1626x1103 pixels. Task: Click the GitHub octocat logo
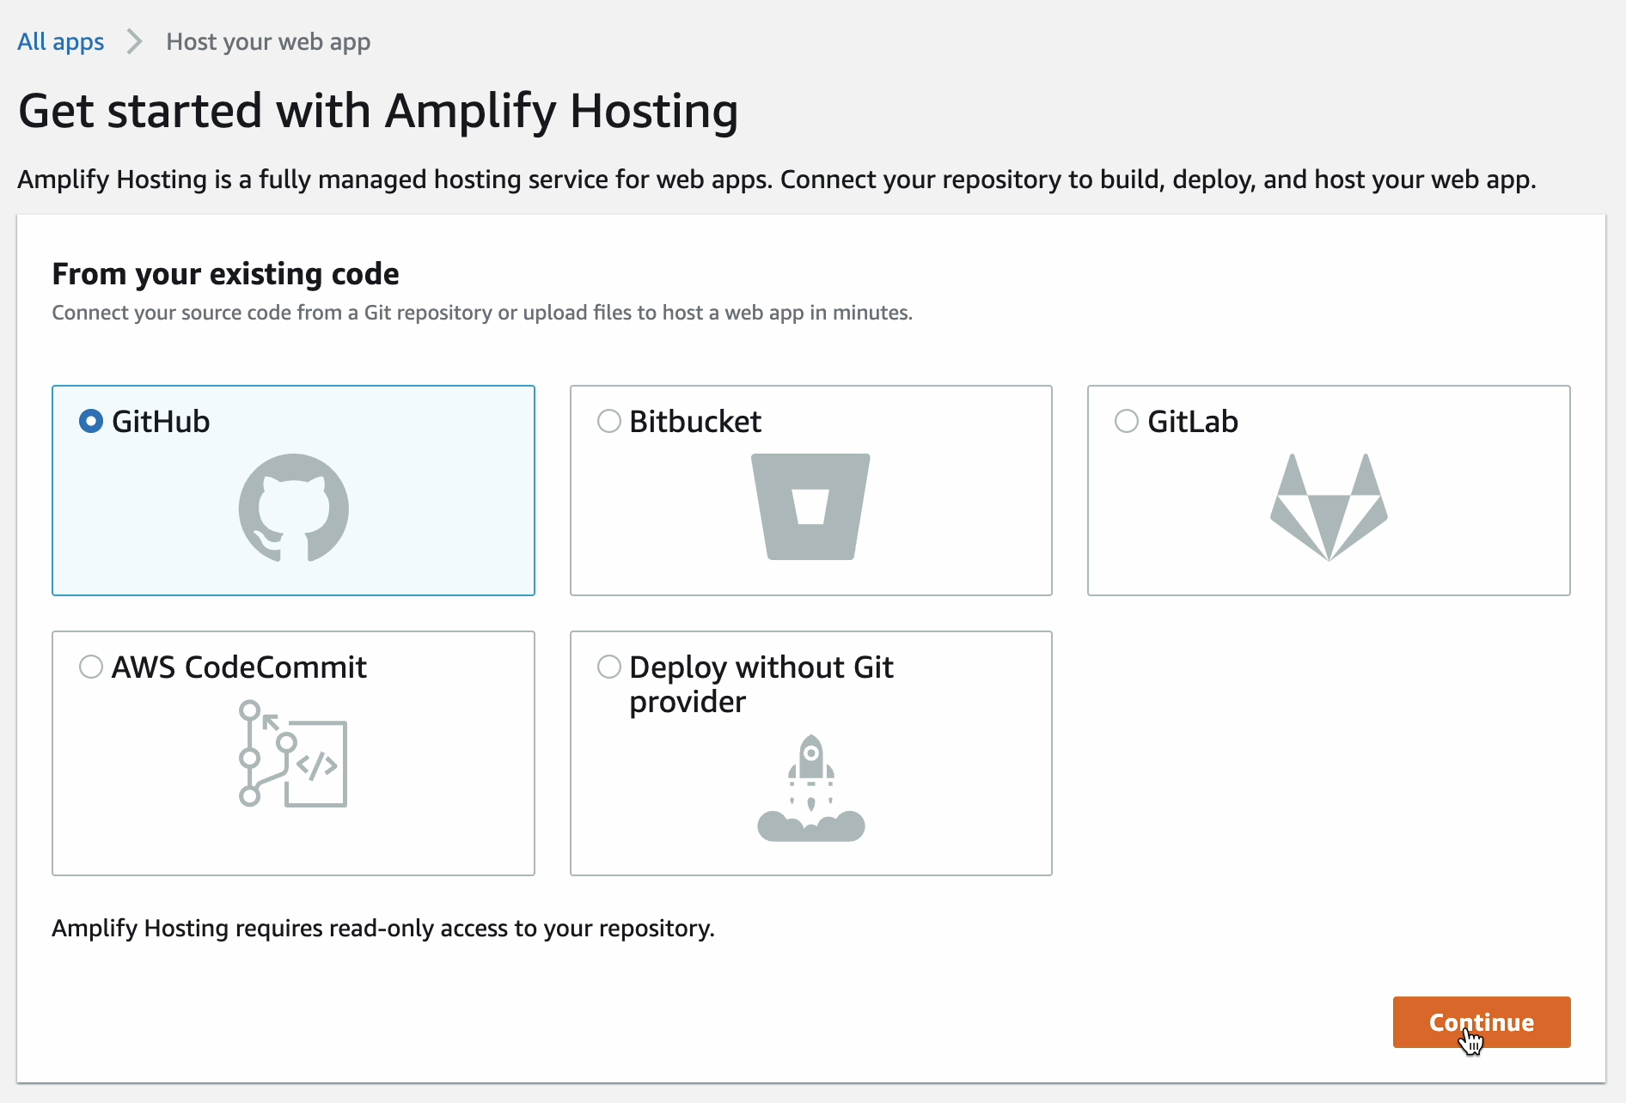click(x=294, y=508)
